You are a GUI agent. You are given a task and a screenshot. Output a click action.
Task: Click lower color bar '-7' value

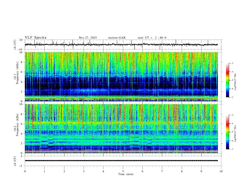pyautogui.click(x=232, y=149)
